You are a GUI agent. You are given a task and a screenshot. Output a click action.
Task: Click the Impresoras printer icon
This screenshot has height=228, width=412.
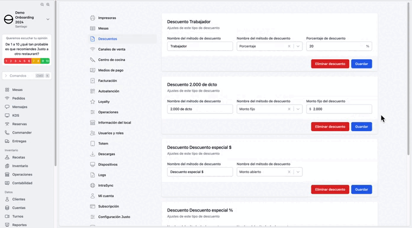(x=92, y=18)
